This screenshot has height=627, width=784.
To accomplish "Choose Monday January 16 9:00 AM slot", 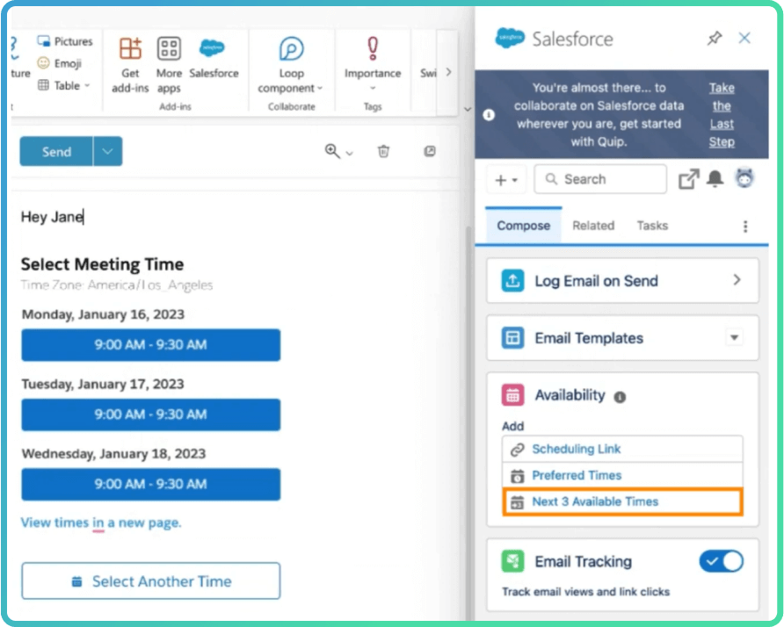I will click(x=150, y=345).
